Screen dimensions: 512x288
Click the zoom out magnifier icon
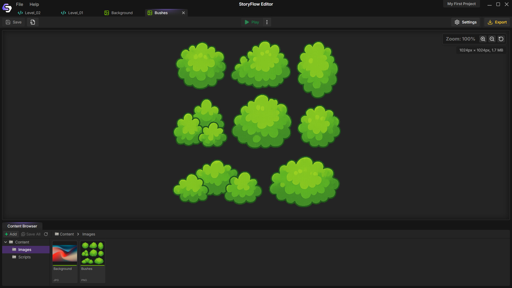(x=492, y=39)
